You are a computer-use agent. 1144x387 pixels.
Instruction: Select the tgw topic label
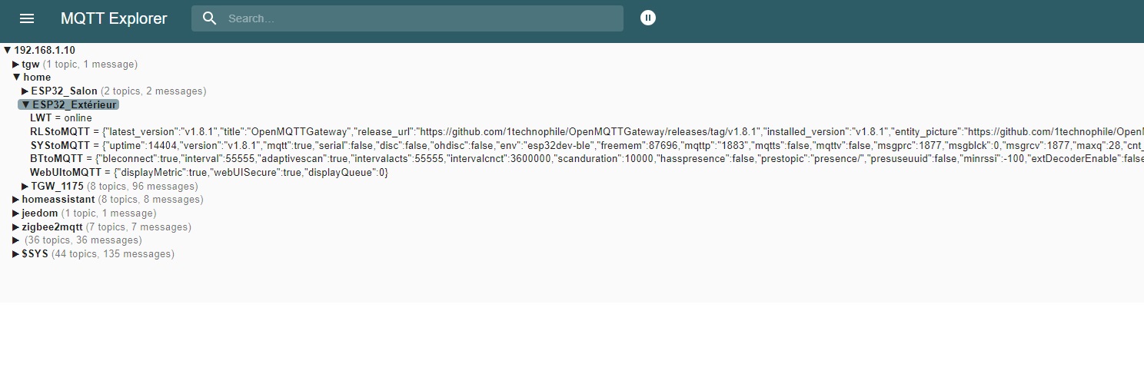point(31,64)
